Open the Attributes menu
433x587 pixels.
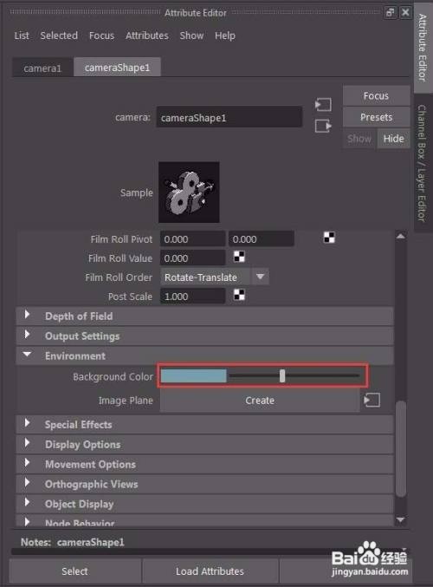tap(147, 36)
